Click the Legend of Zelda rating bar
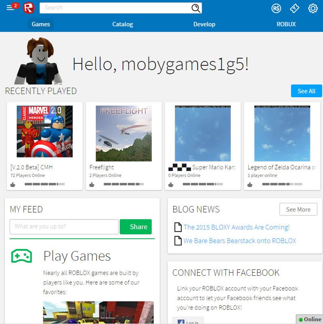The height and width of the screenshot is (324, 323). [282, 184]
